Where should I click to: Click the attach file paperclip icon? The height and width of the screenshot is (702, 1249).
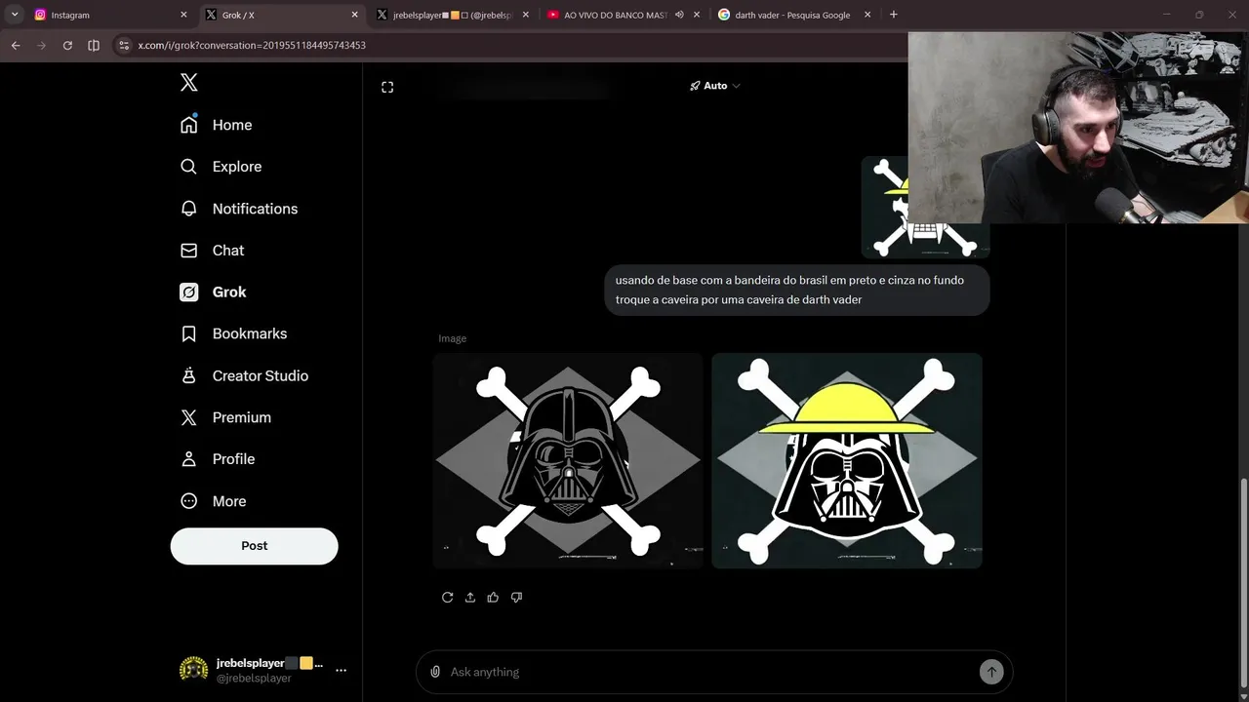tap(435, 672)
